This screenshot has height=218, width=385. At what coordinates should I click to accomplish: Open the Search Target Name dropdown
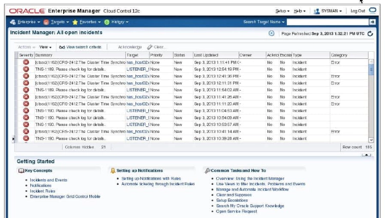tap(264, 22)
